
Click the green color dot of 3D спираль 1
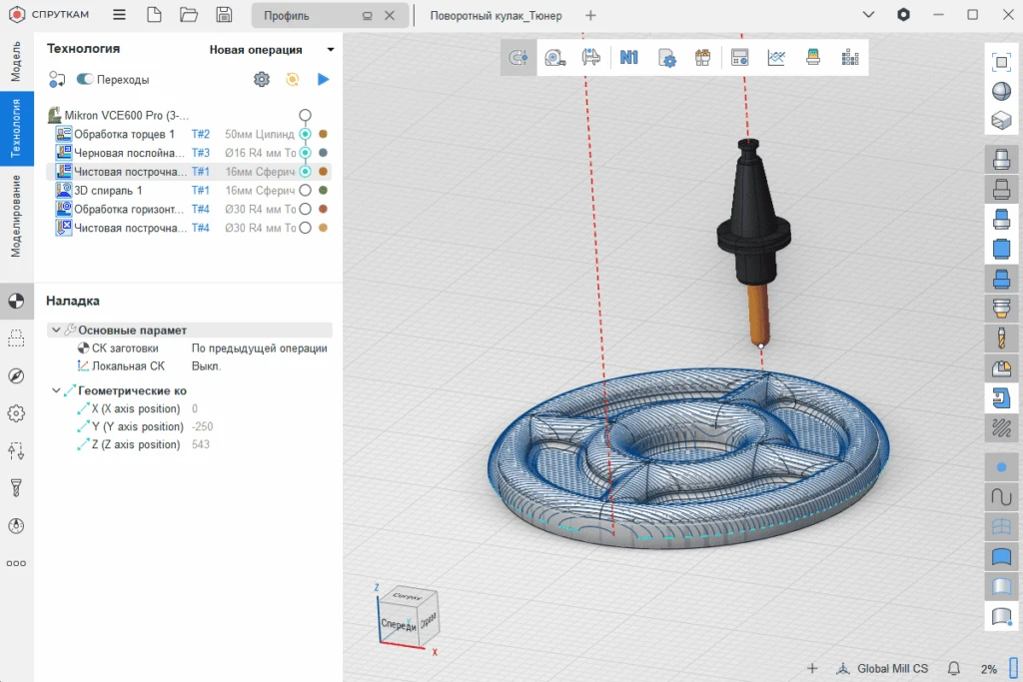323,191
